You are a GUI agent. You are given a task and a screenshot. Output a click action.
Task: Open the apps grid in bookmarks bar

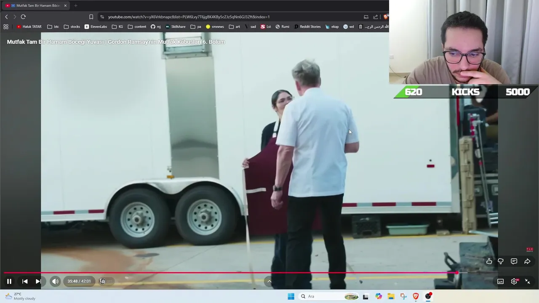6,27
